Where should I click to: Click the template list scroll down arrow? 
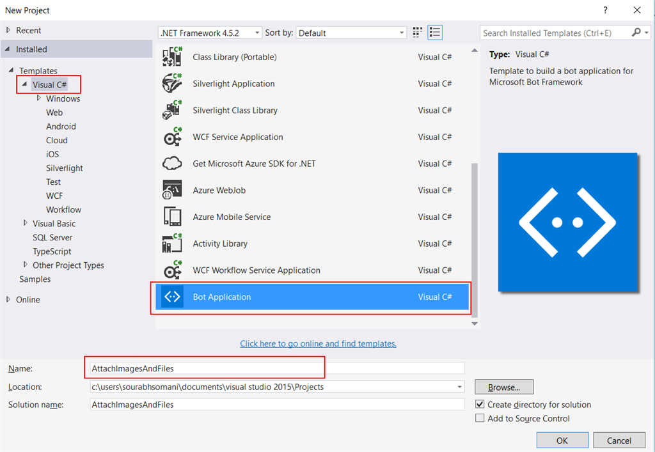point(475,323)
